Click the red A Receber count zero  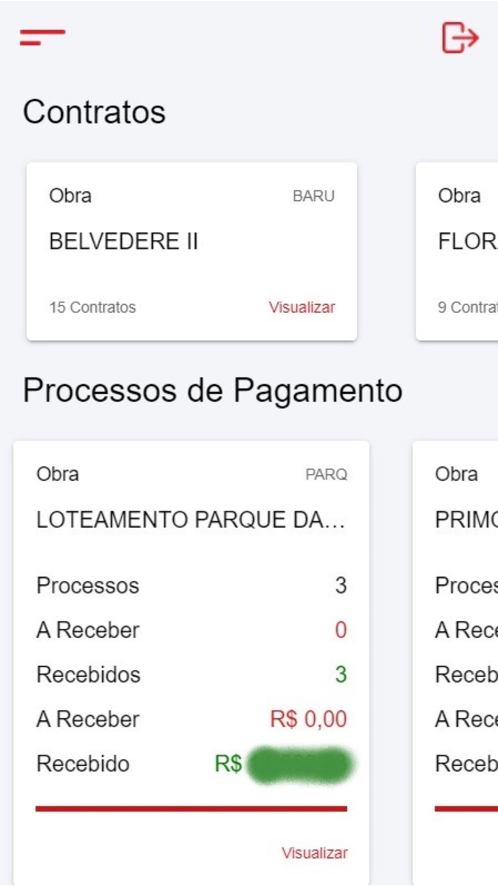pos(341,630)
